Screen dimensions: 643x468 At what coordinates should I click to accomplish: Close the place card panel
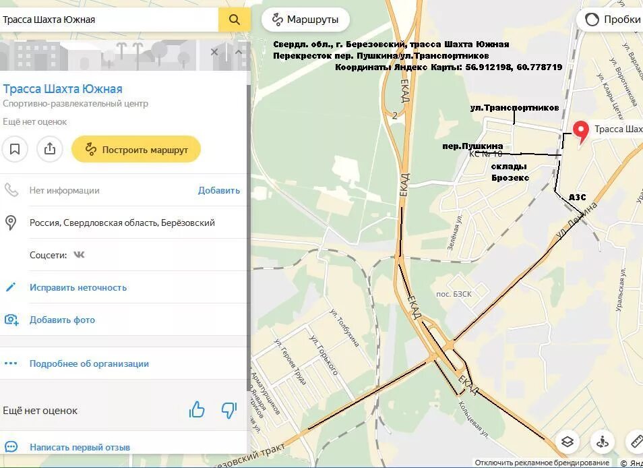(214, 52)
